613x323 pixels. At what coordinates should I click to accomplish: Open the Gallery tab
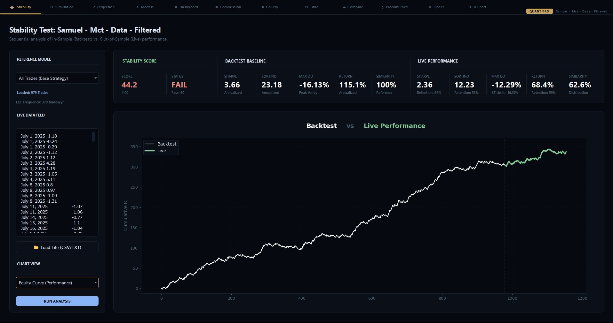pos(270,7)
